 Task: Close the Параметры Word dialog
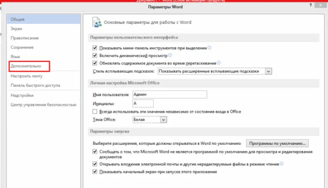coord(321,5)
